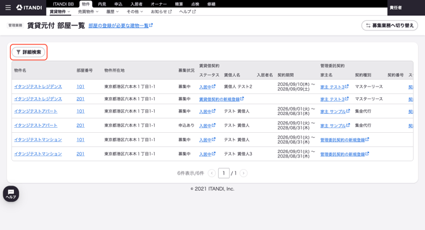Expand the その他 dropdown menu

(134, 11)
